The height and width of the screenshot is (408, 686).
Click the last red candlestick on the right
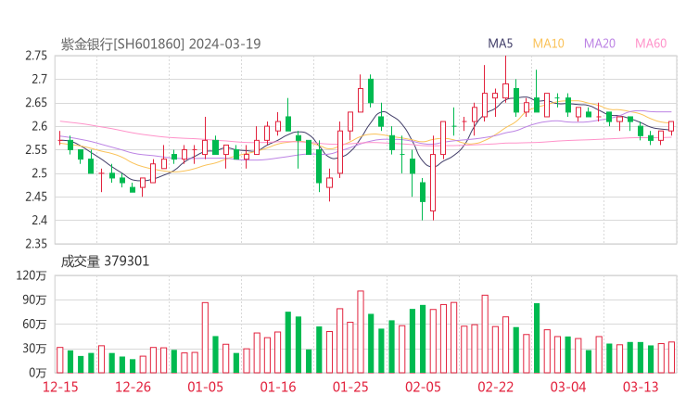[x=671, y=126]
